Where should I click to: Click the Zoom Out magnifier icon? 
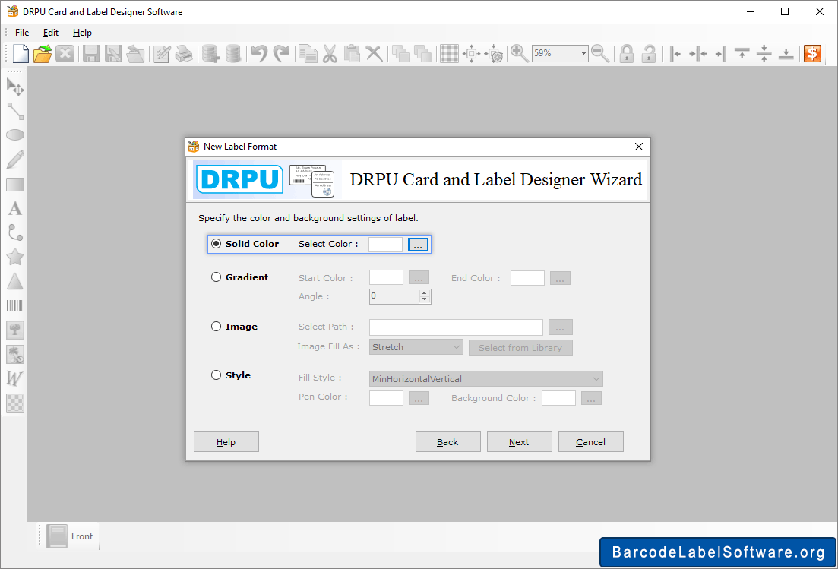600,53
